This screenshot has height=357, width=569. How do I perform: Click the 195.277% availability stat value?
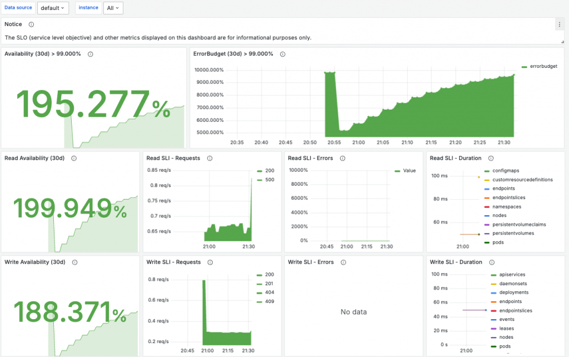93,105
